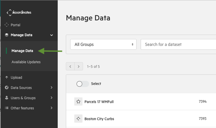
Task: Click the Portal diamond icon
Action: coord(7,25)
